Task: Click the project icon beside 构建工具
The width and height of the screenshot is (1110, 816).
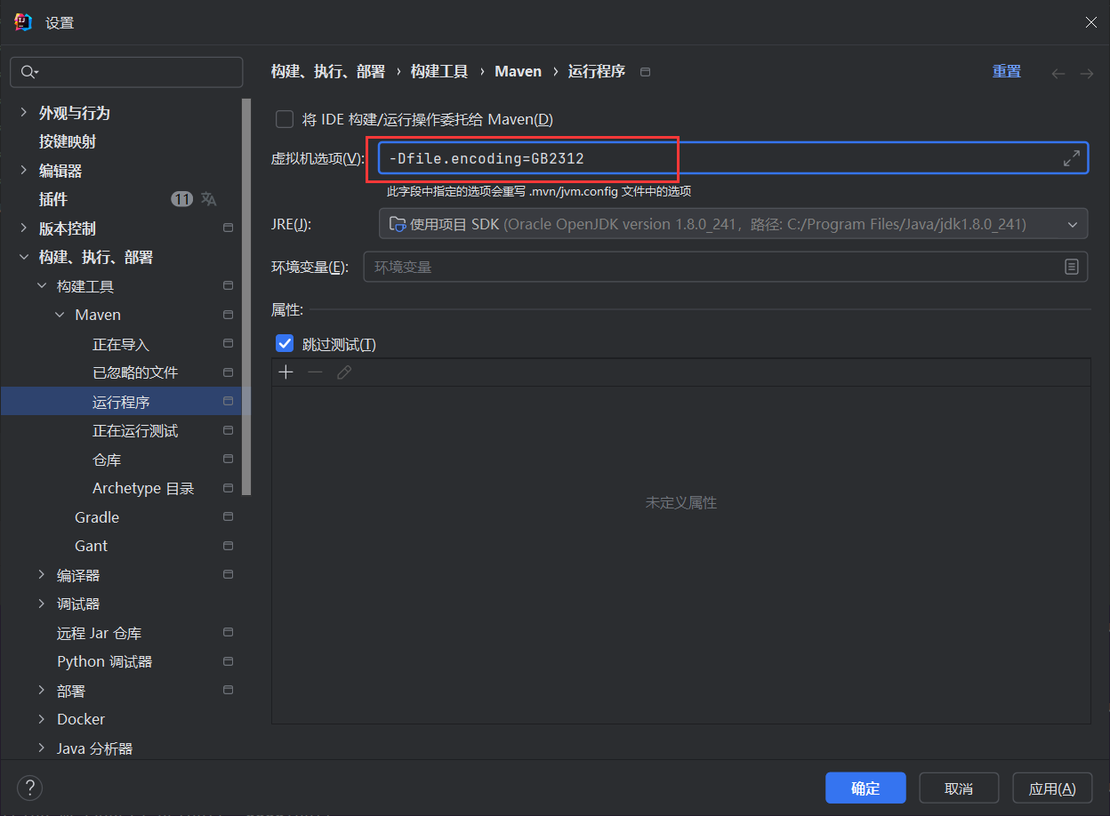Action: coord(228,286)
